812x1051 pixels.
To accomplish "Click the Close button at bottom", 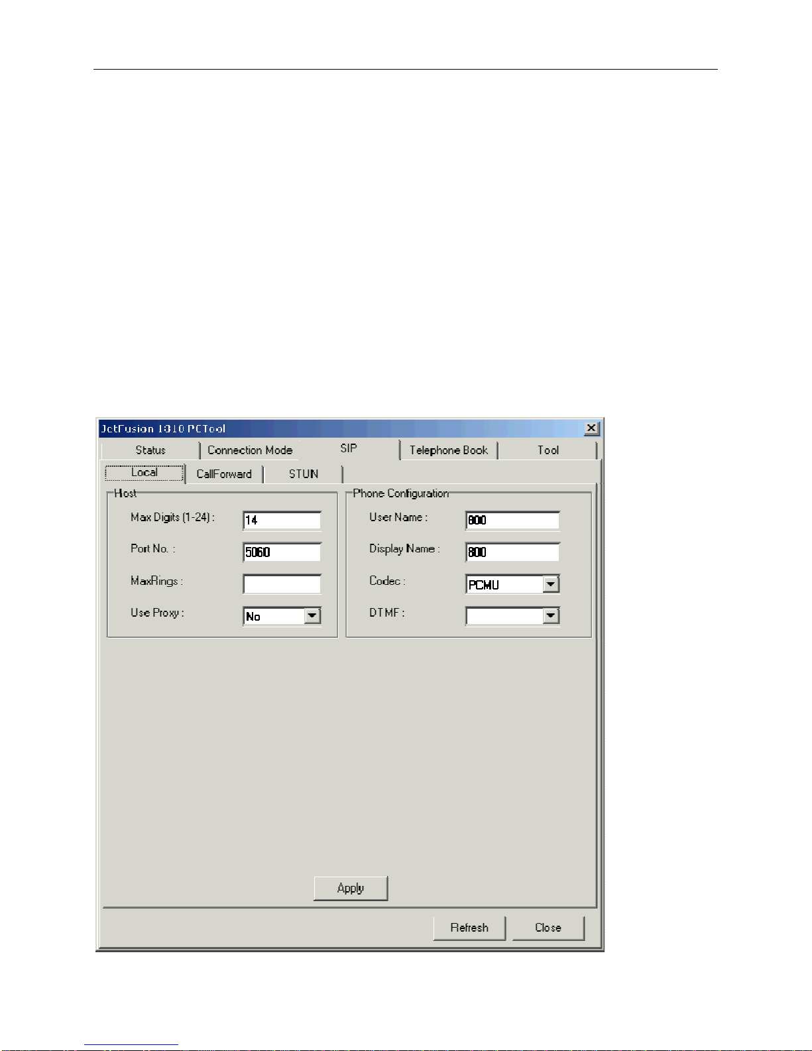I will pos(548,928).
